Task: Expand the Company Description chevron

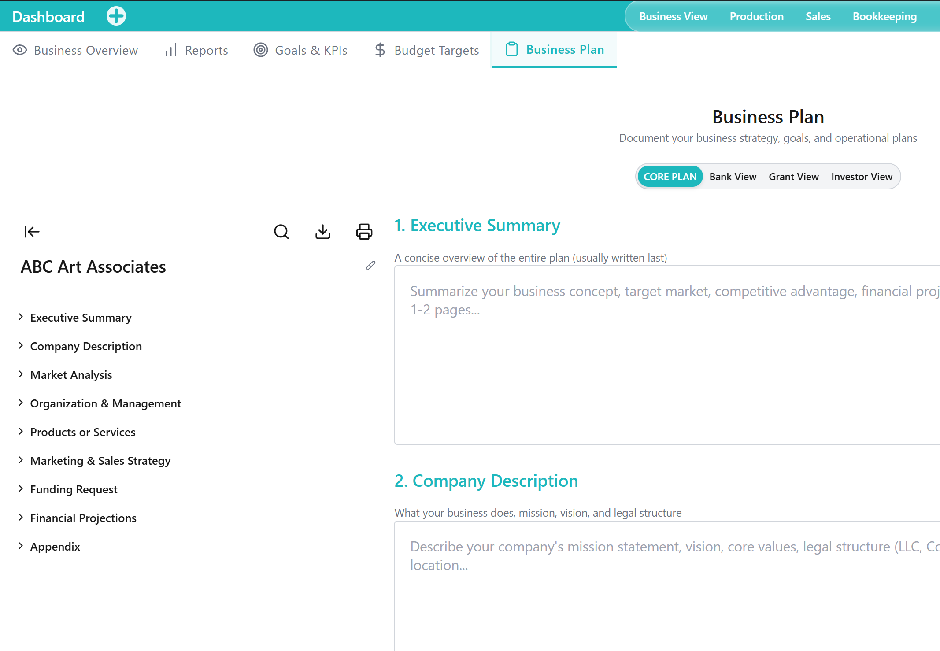Action: point(20,345)
